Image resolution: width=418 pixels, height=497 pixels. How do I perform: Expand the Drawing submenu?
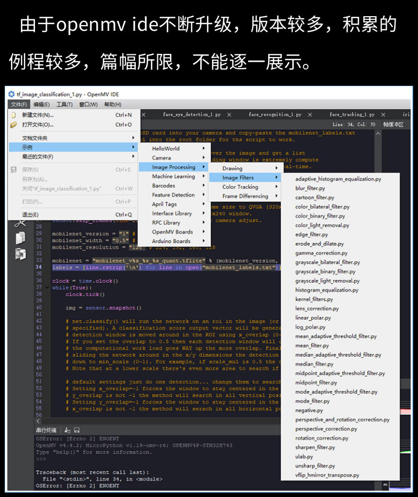click(x=245, y=168)
